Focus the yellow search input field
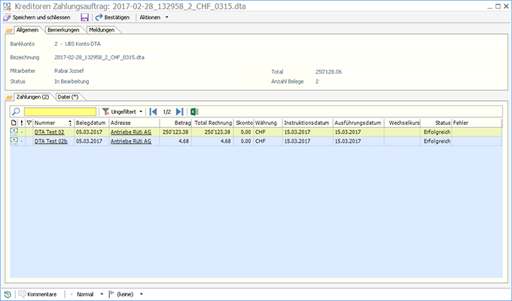Image resolution: width=512 pixels, height=301 pixels. tap(60, 111)
